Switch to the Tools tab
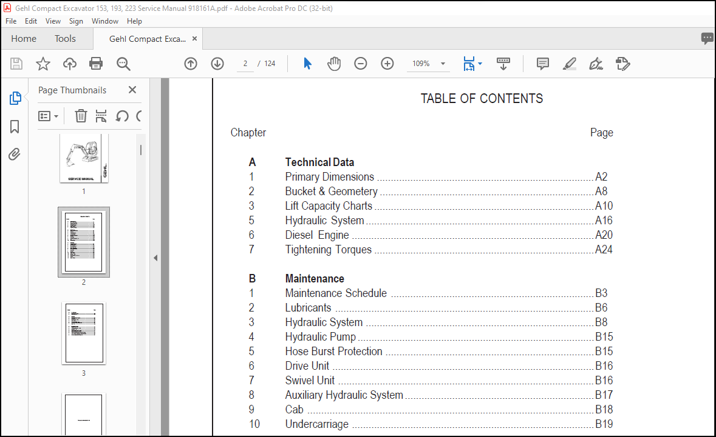The image size is (716, 437). tap(66, 39)
